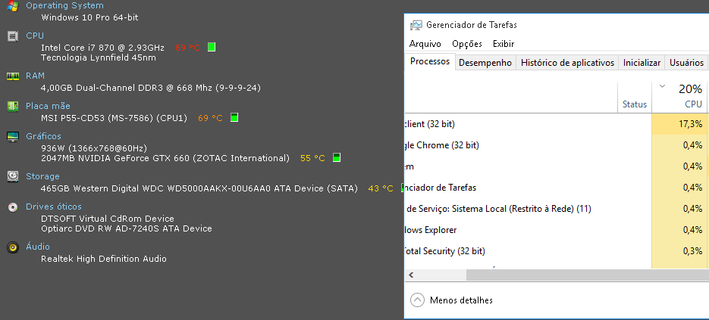Image resolution: width=709 pixels, height=320 pixels.
Task: Click the Realtek High Definition Audio line
Action: (x=104, y=259)
